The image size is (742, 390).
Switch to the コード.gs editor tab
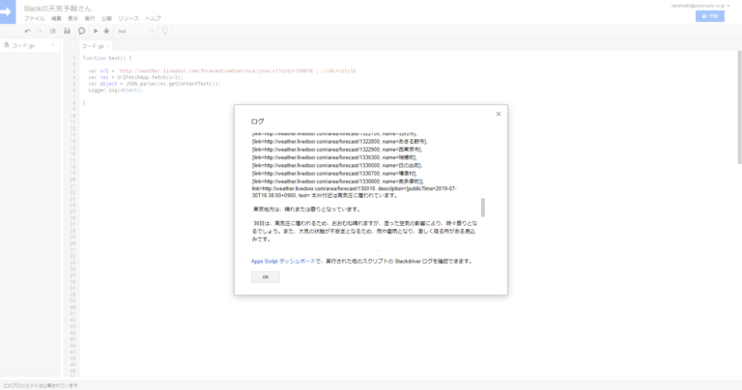pos(94,45)
